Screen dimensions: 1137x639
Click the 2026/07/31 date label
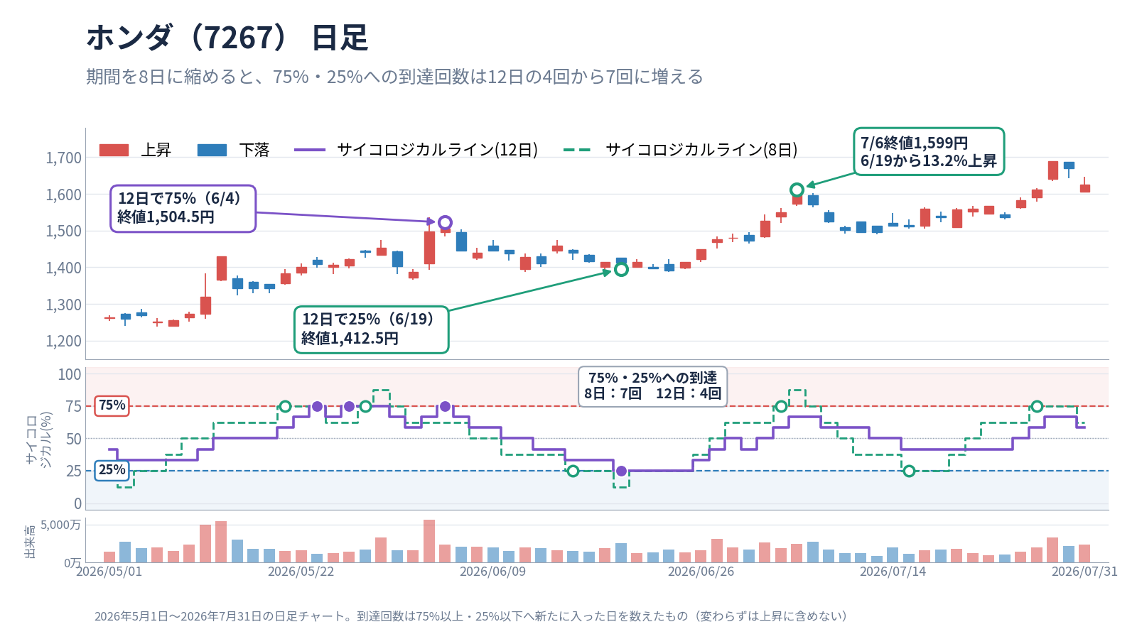click(x=1084, y=572)
